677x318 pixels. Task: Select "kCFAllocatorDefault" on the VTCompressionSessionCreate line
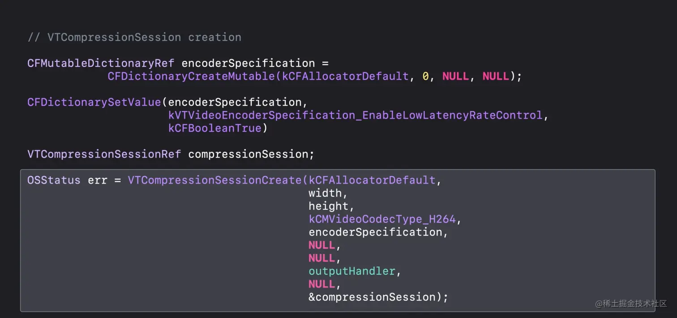click(x=372, y=180)
